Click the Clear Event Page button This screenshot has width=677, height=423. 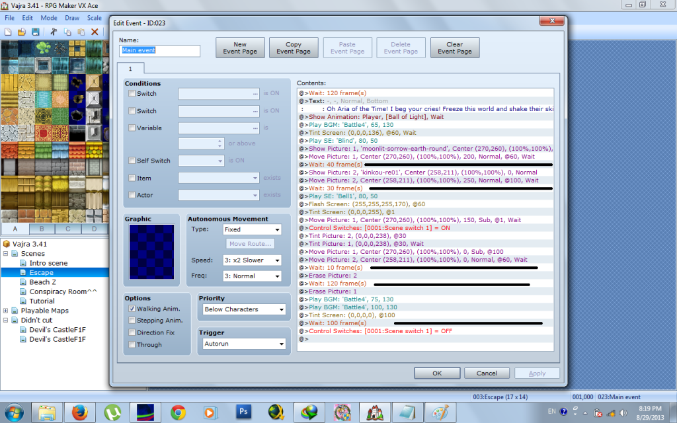[x=455, y=48]
